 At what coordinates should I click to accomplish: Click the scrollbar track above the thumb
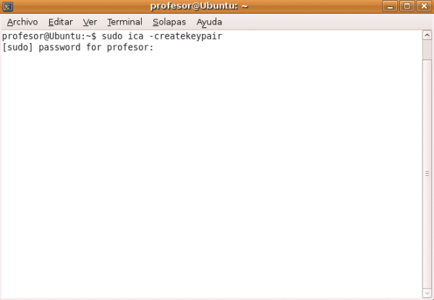click(x=427, y=49)
